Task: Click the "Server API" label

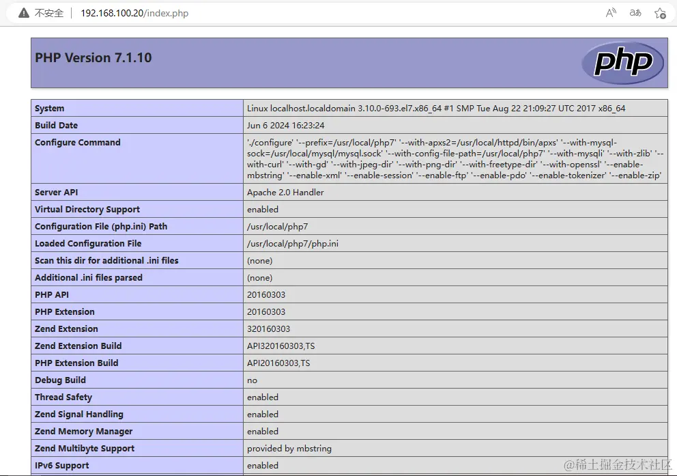Action: tap(57, 192)
